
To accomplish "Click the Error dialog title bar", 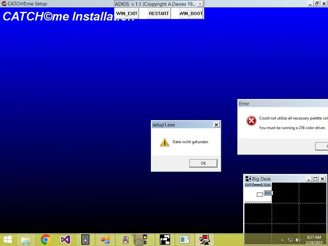I will 283,103.
